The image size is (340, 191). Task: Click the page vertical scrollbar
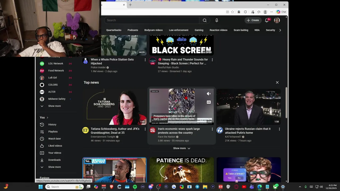(286, 103)
